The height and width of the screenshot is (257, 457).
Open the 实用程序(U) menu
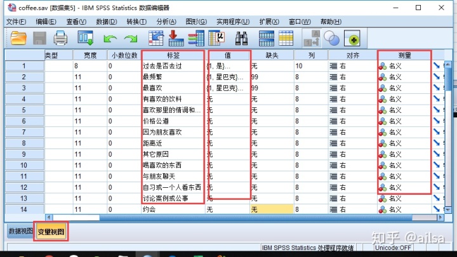pyautogui.click(x=233, y=22)
